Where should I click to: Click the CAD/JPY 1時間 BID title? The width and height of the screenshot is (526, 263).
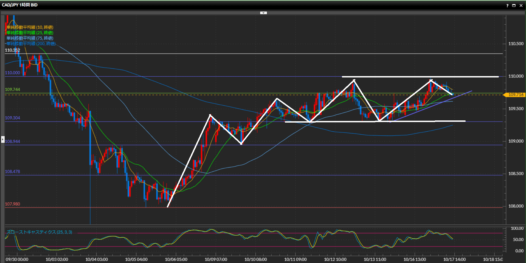[20, 5]
